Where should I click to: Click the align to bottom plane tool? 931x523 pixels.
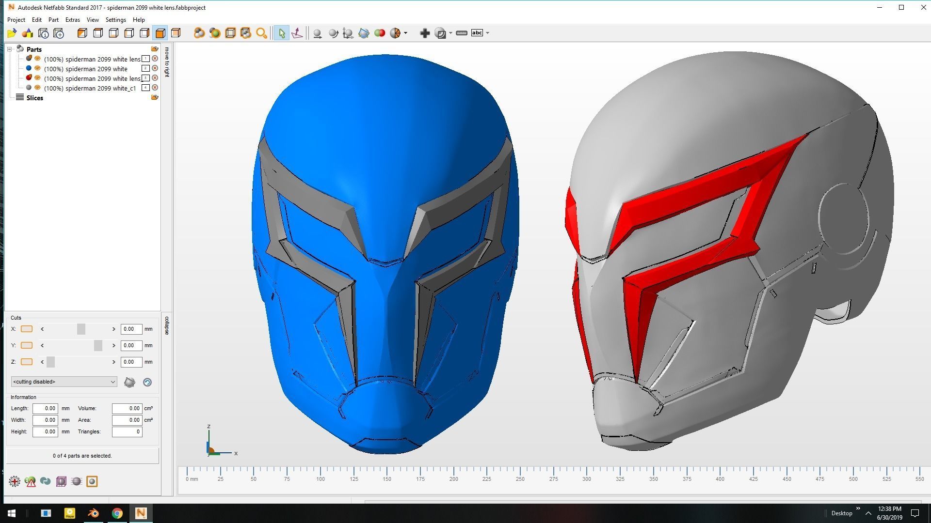297,33
